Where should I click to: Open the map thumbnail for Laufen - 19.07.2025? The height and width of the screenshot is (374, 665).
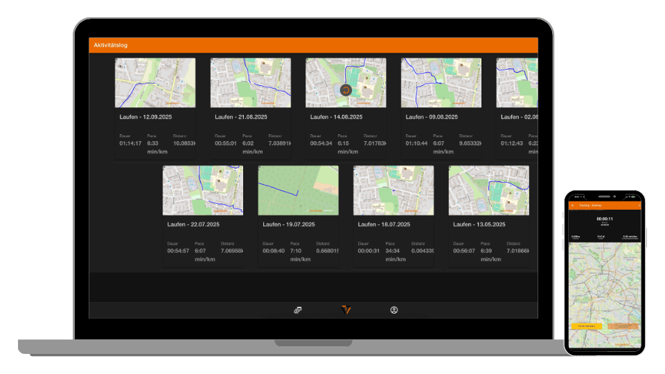(x=298, y=190)
